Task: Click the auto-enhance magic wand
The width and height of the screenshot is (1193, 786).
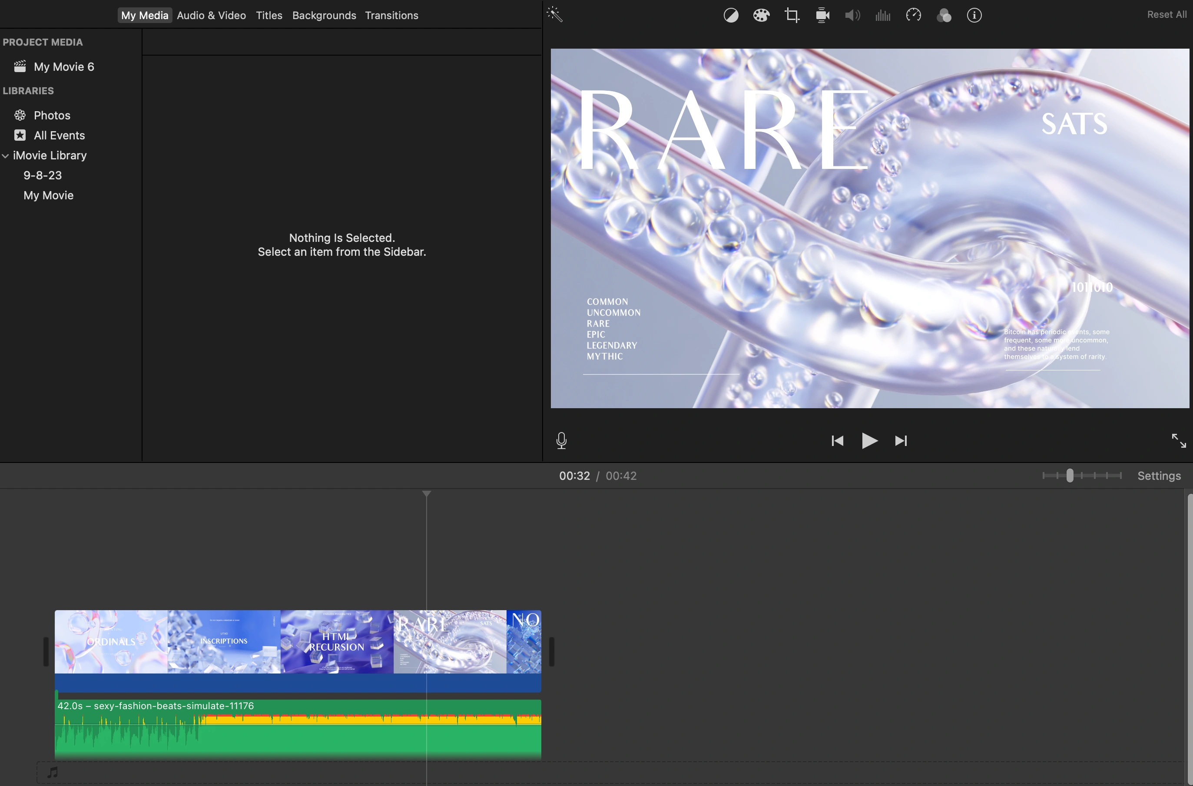Action: (x=555, y=14)
